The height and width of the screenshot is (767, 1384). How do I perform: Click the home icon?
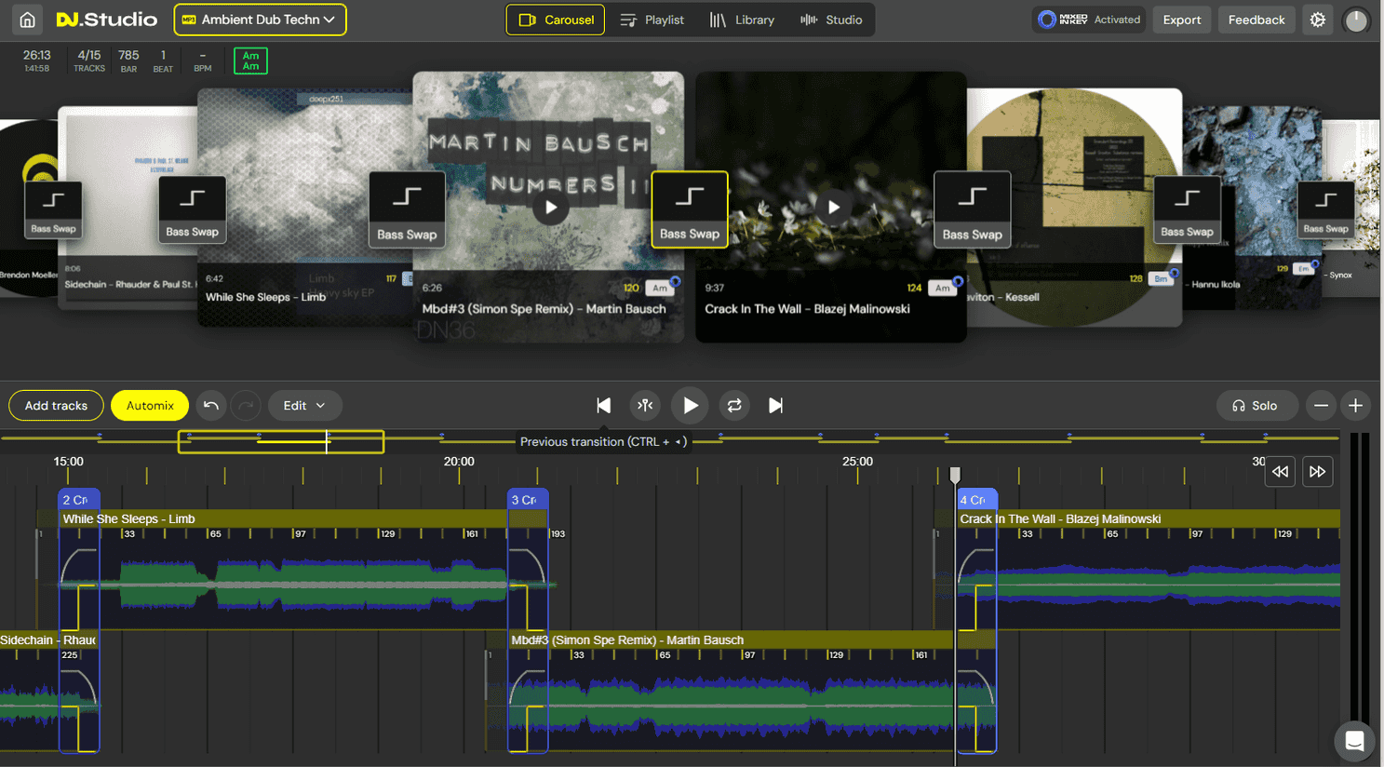tap(27, 20)
